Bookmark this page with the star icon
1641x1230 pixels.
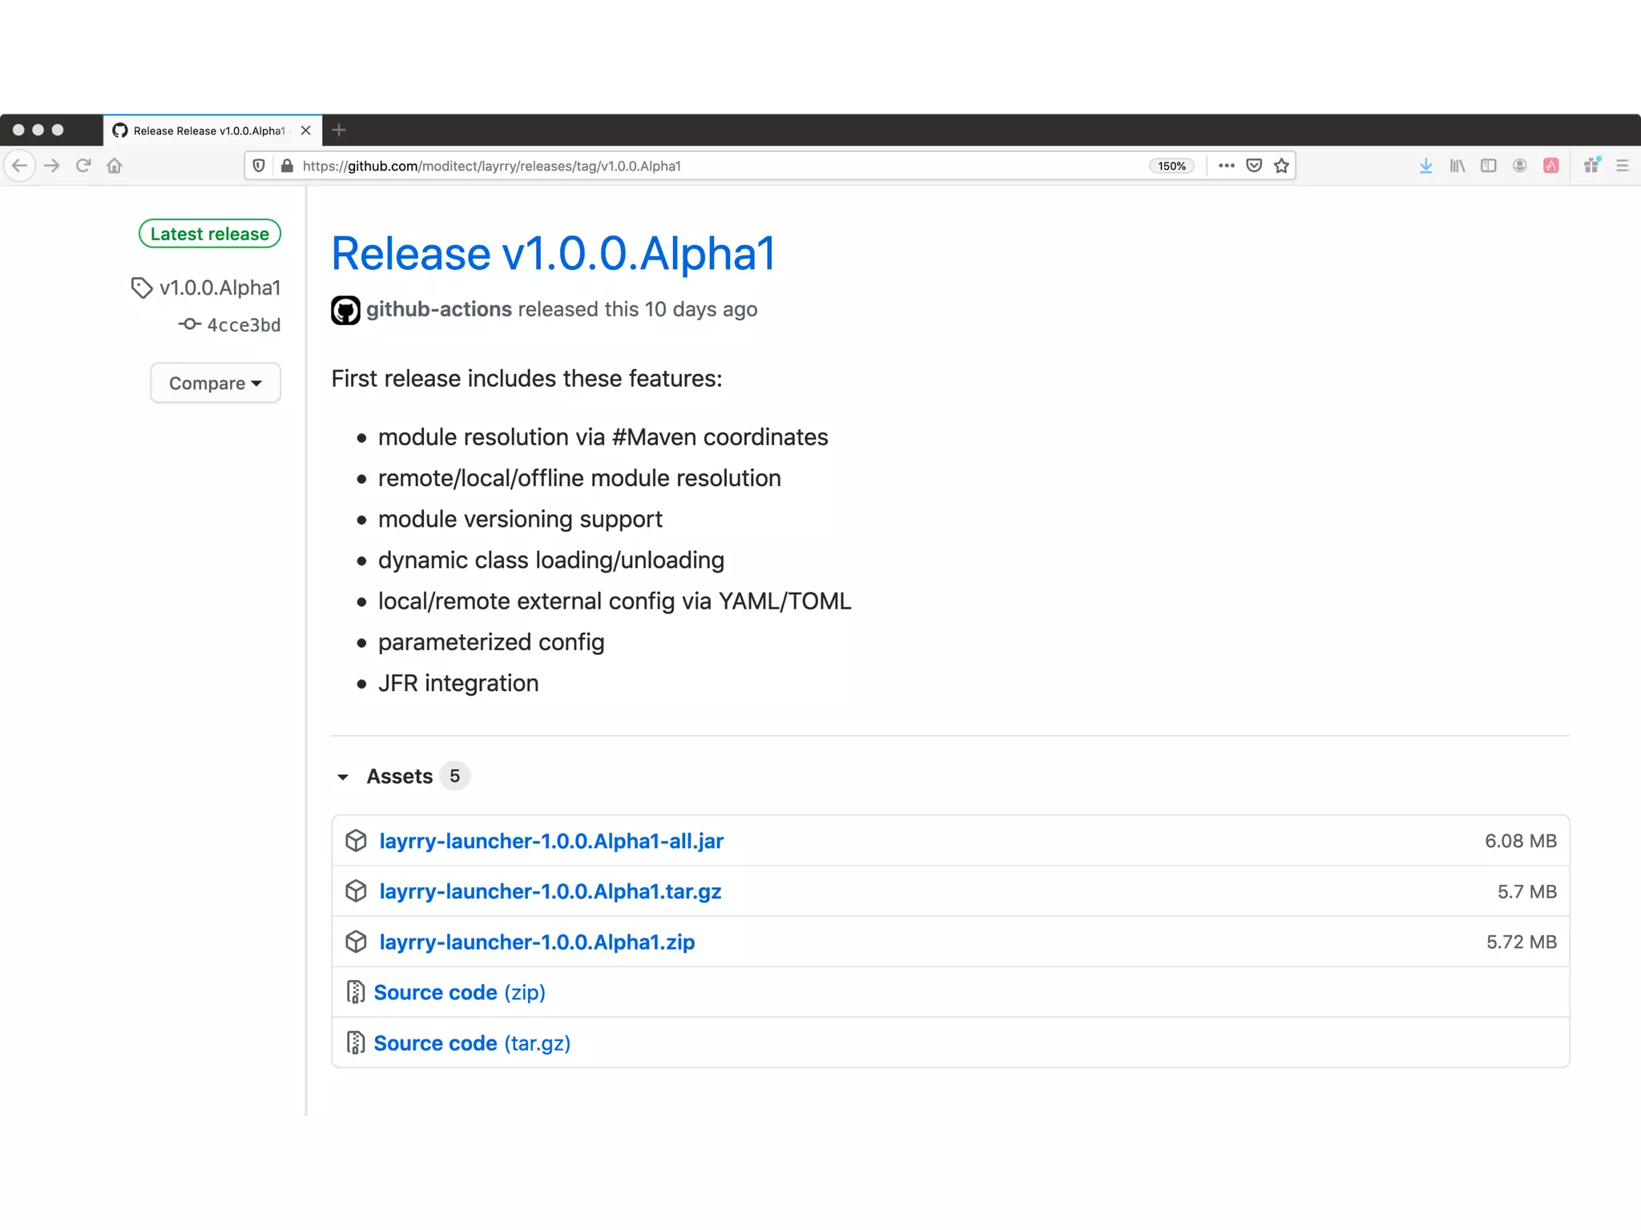pyautogui.click(x=1281, y=166)
